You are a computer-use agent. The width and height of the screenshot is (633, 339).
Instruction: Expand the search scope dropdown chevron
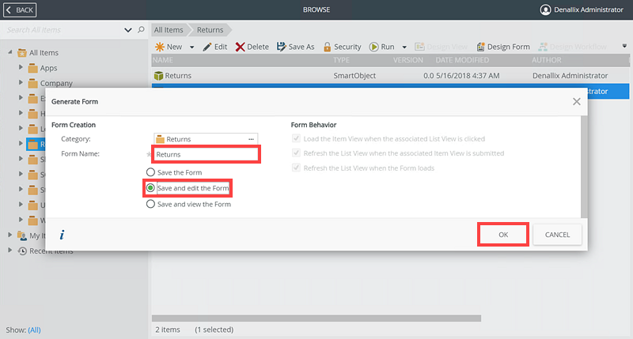click(128, 30)
